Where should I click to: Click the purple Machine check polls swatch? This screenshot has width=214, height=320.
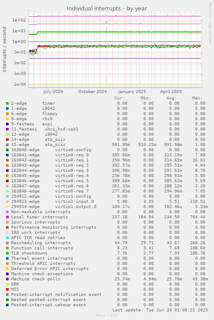pyautogui.click(x=7, y=279)
